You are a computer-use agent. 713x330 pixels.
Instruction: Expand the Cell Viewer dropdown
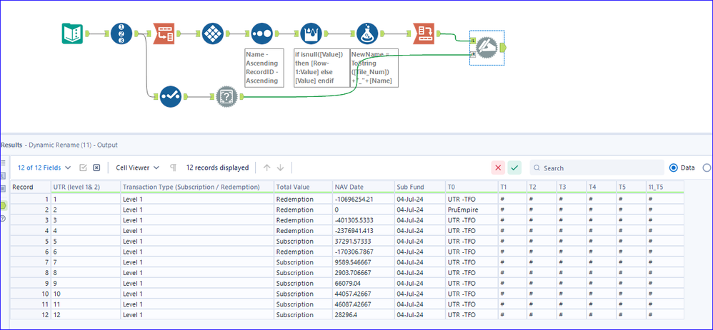click(137, 167)
